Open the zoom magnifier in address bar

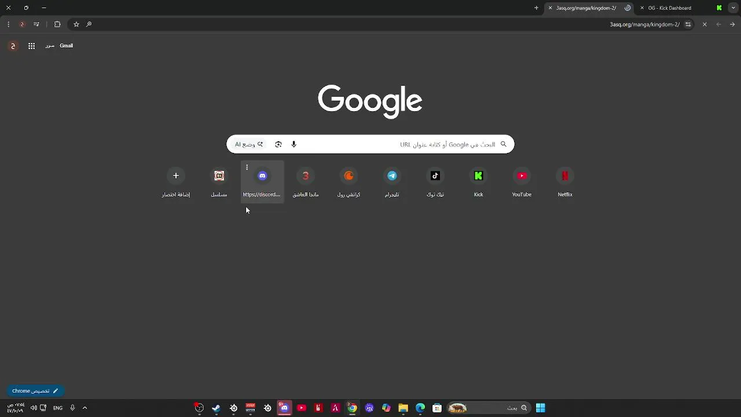[89, 24]
